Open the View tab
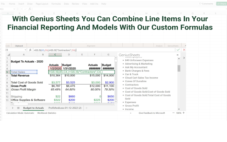The height and width of the screenshot is (142, 227). coord(84,4)
